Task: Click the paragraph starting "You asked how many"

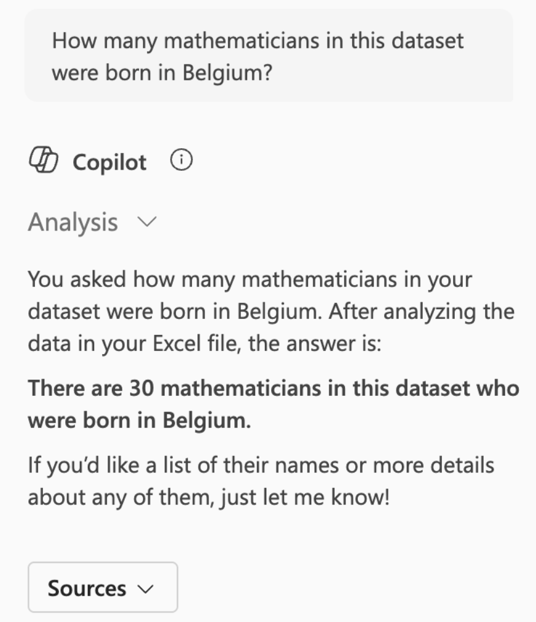Action: coord(270,311)
